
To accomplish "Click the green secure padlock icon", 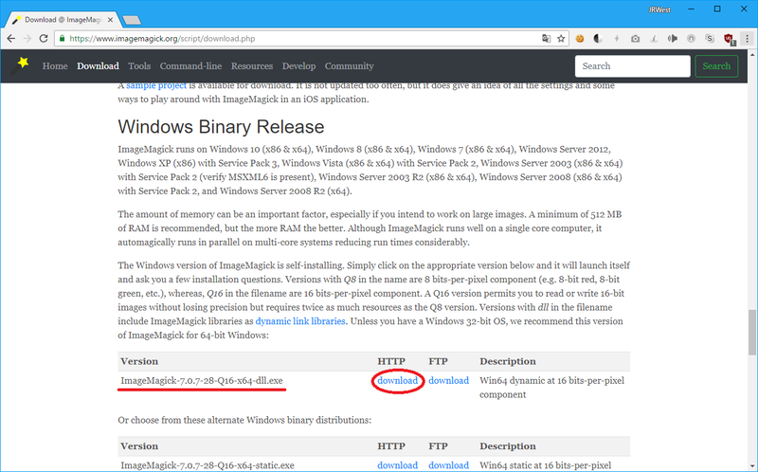I will [x=62, y=38].
